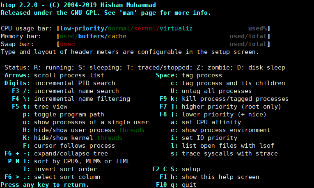Click 'F9 k:' key label
The width and height of the screenshot is (314, 188).
click(169, 99)
